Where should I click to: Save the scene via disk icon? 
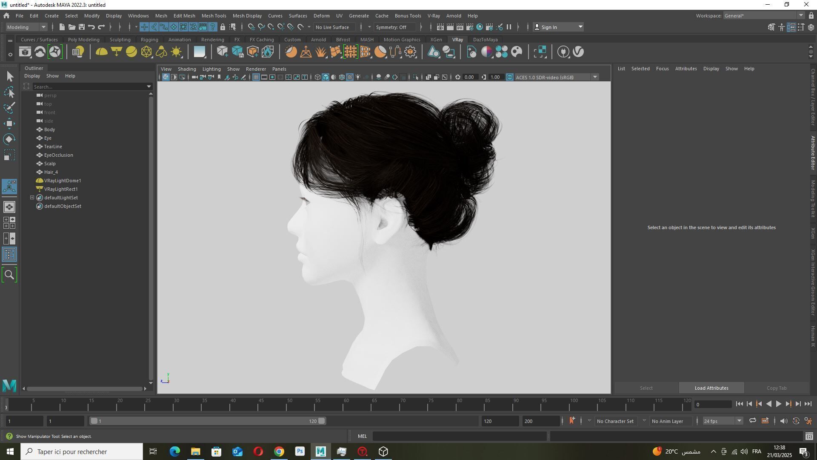coord(82,27)
